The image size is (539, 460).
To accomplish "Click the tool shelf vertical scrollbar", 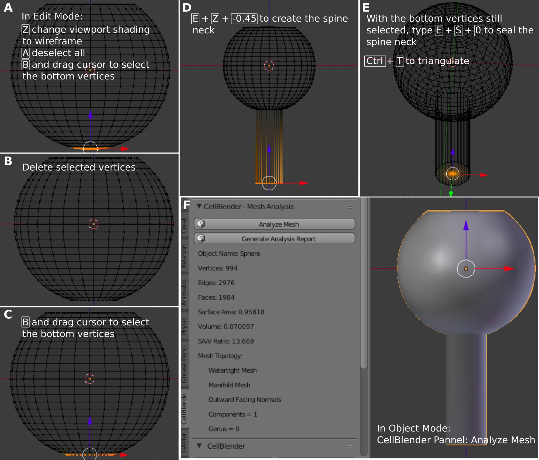I will 364,283.
